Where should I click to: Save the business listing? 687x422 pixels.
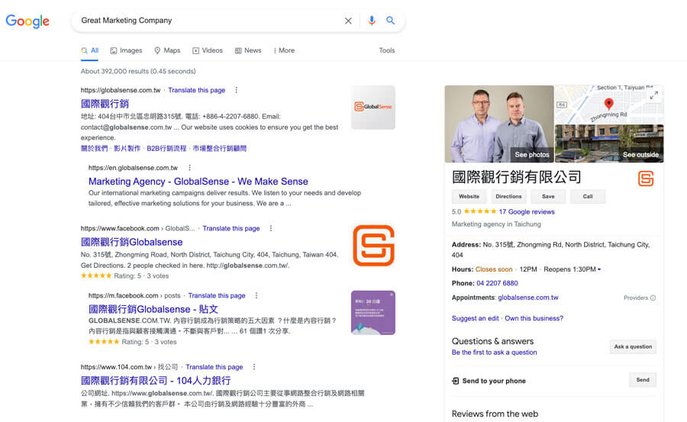[x=548, y=196]
